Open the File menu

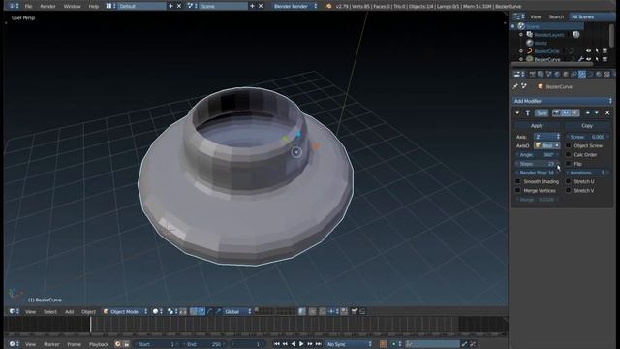click(28, 7)
